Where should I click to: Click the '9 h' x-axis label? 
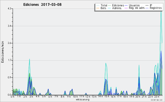tap(69, 96)
